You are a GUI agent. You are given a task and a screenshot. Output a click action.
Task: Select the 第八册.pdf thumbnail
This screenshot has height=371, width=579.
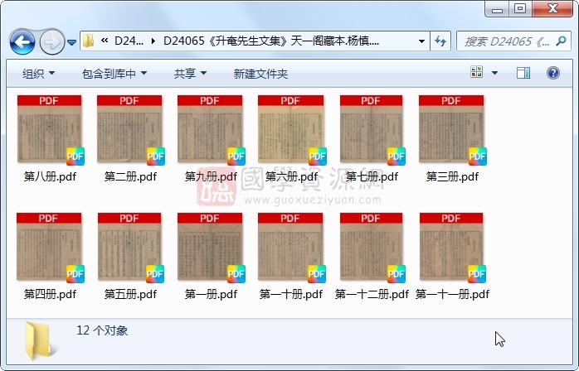(x=50, y=130)
